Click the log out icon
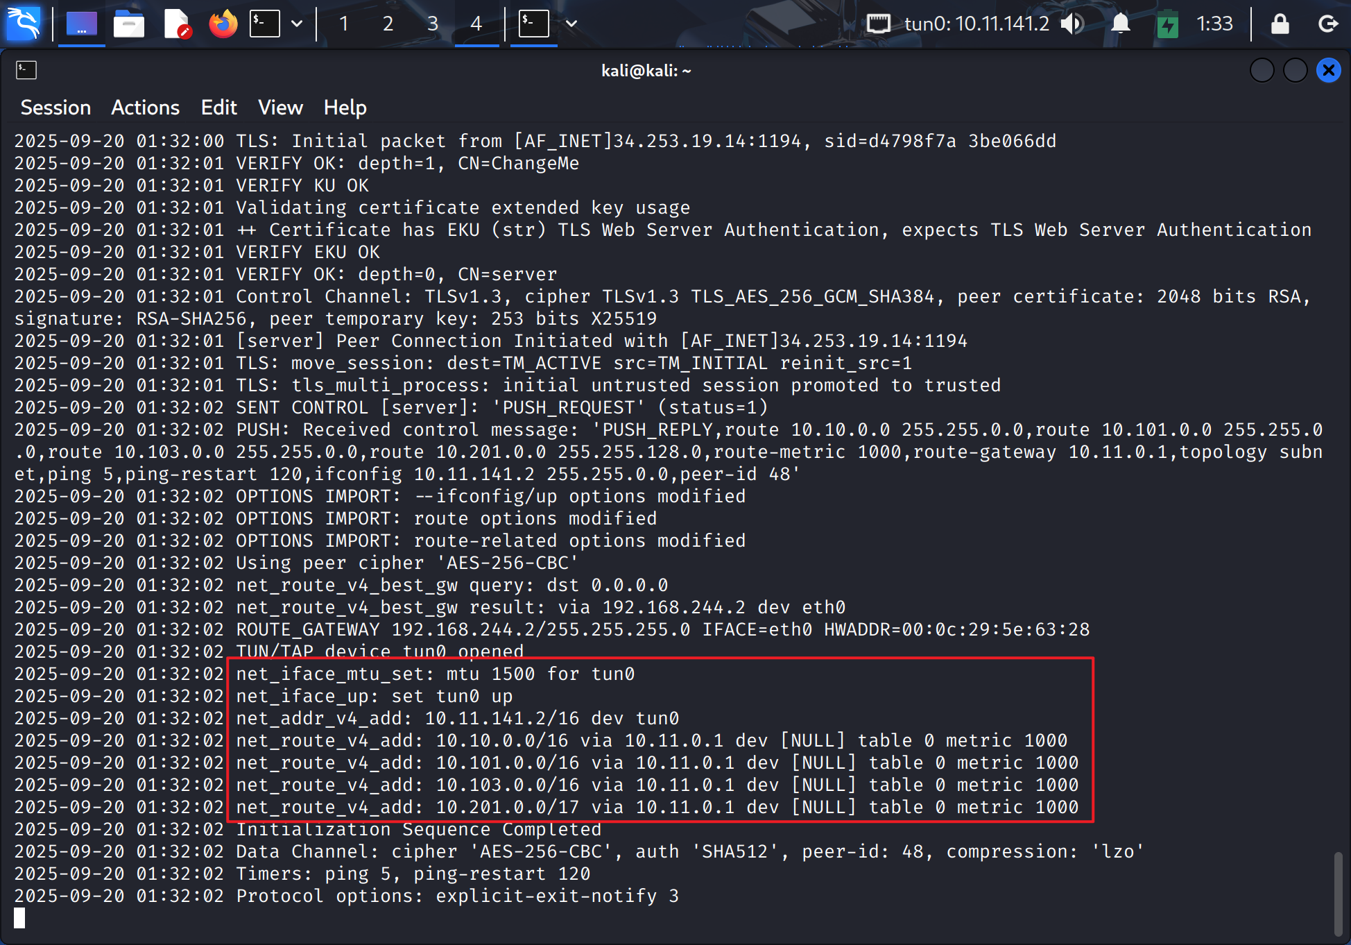Viewport: 1351px width, 945px height. [x=1327, y=24]
